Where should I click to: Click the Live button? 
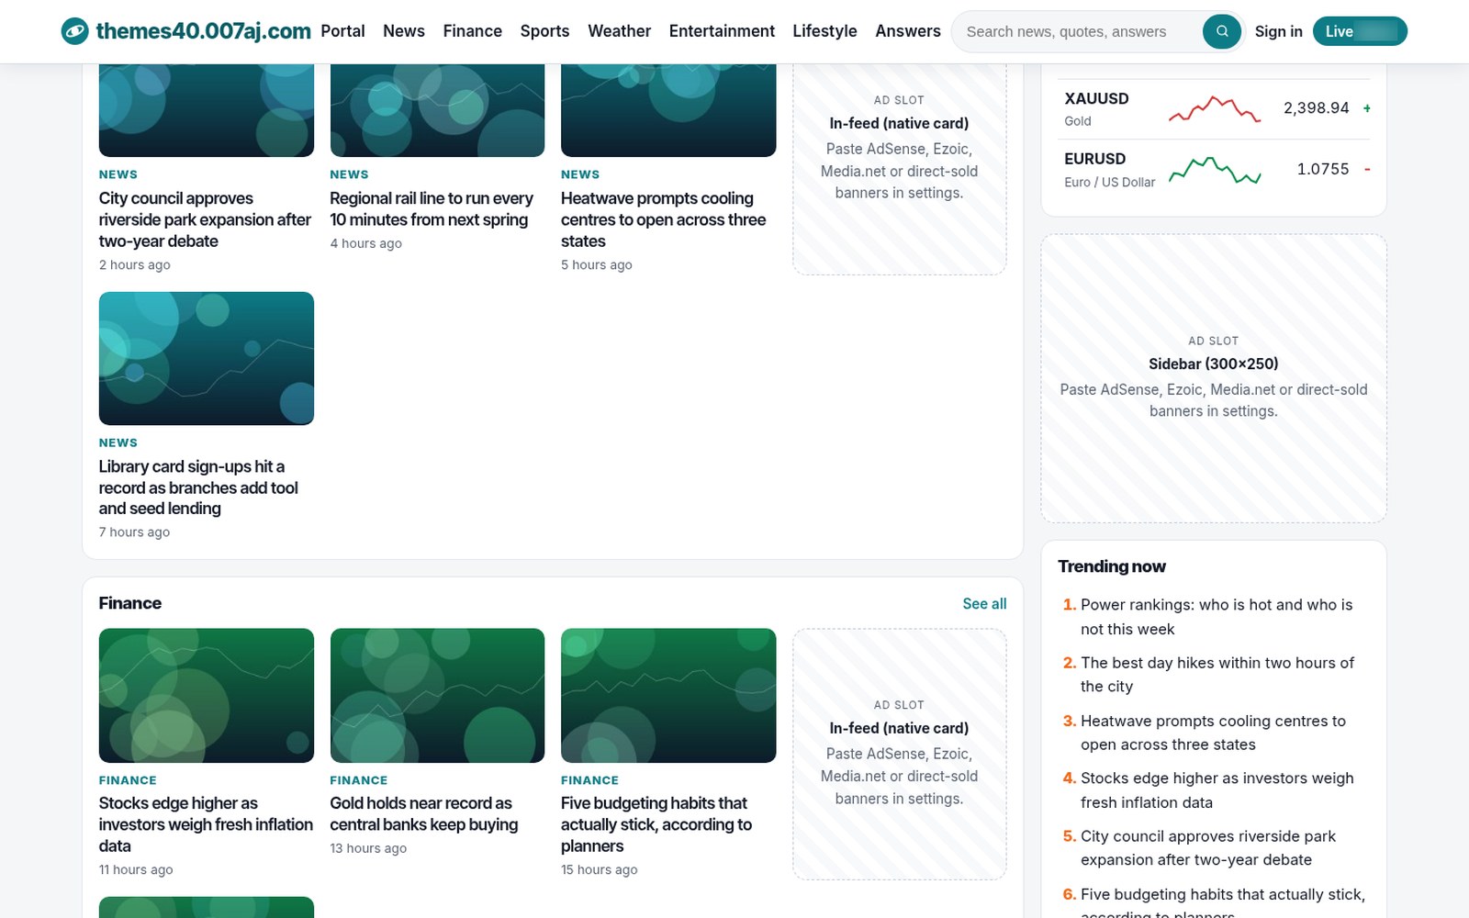(1360, 31)
